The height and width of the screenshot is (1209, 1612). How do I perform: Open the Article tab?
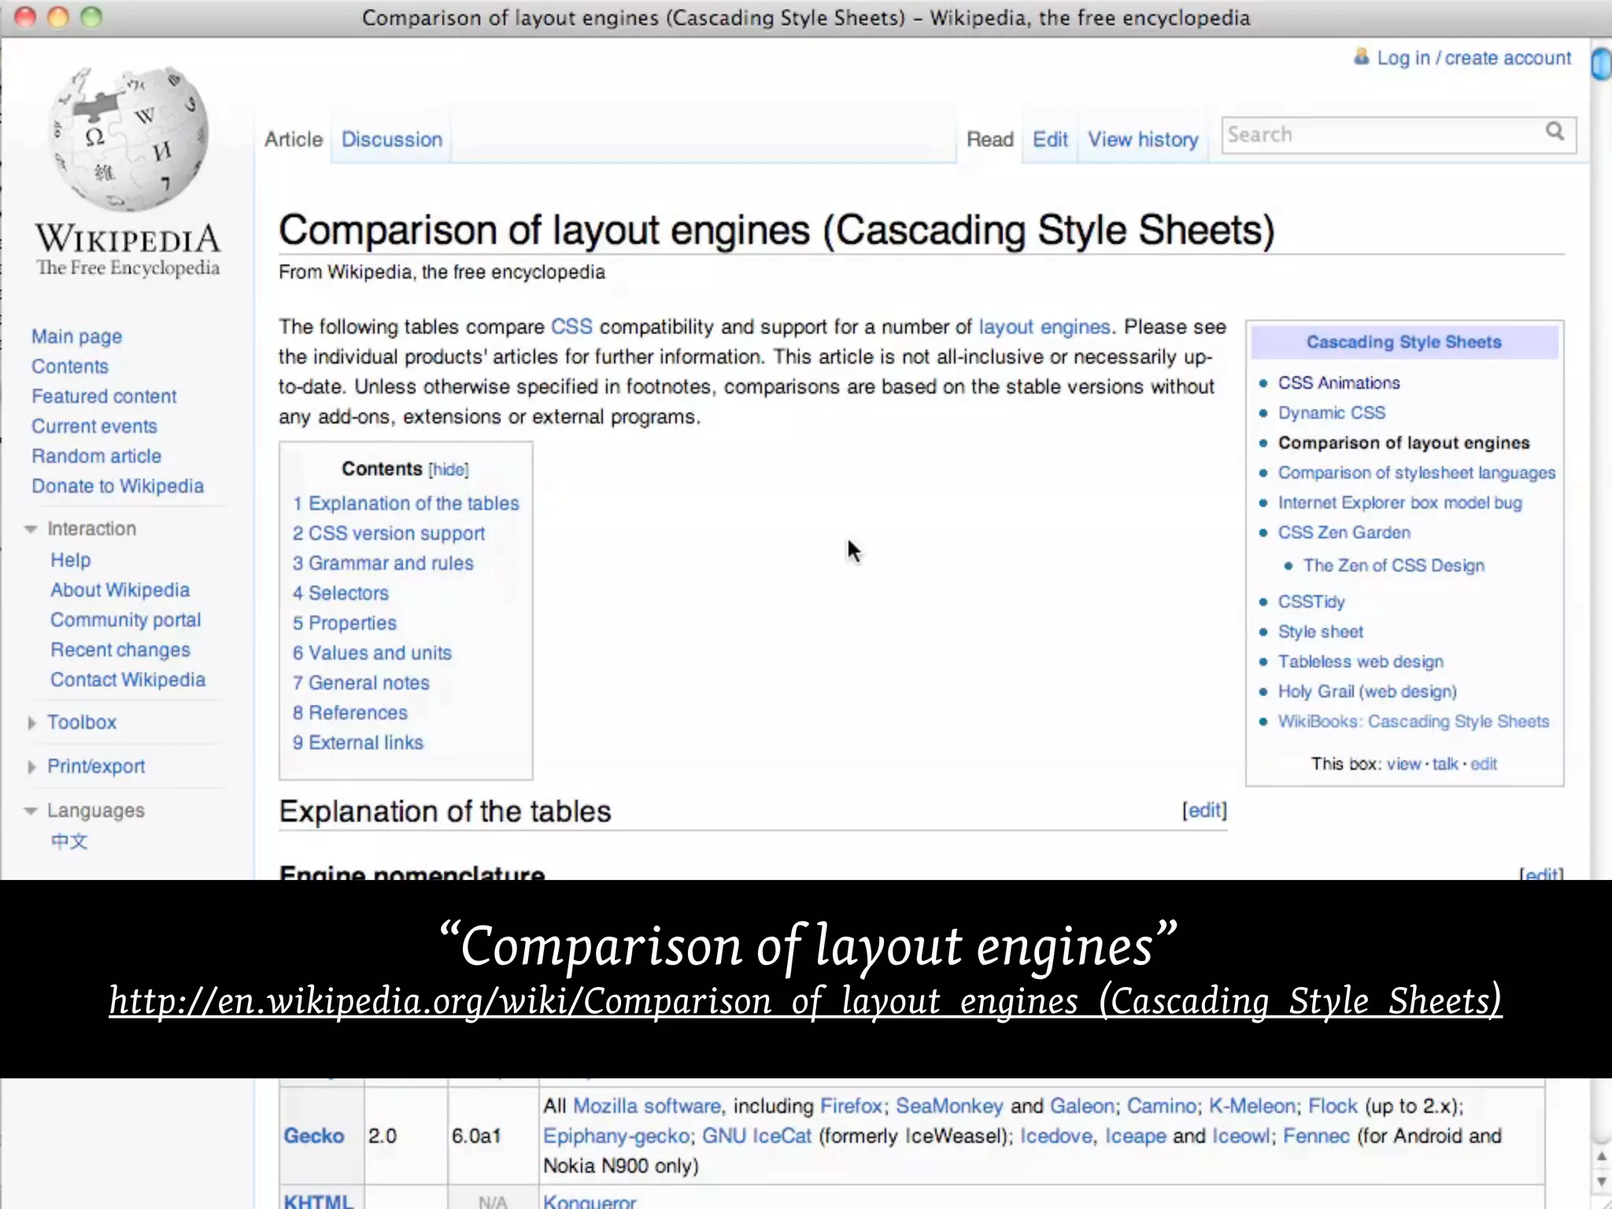pos(294,139)
